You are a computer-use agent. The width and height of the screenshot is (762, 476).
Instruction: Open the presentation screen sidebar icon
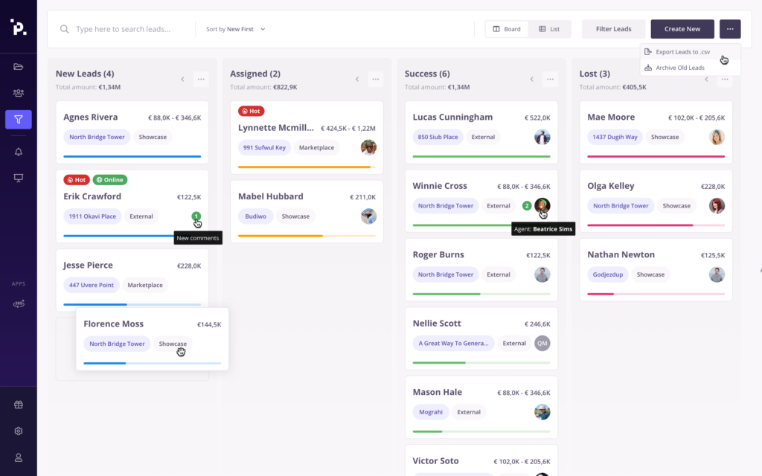pyautogui.click(x=19, y=178)
